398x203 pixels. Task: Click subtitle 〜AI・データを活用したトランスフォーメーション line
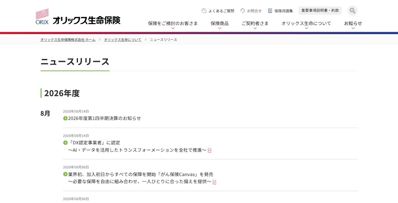click(137, 150)
